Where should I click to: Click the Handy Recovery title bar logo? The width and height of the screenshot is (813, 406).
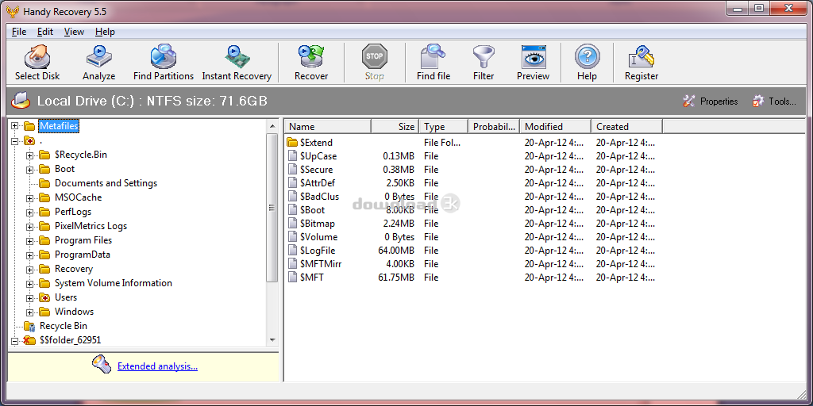(x=13, y=11)
